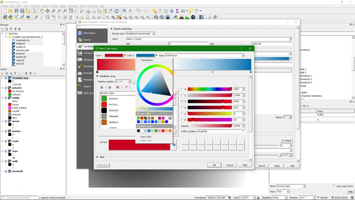Click the Open Project folder icon

coord(11,11)
